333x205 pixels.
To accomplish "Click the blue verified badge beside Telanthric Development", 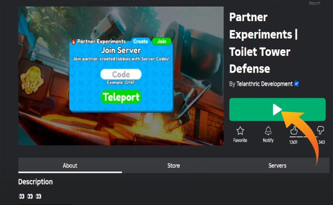I will click(297, 84).
